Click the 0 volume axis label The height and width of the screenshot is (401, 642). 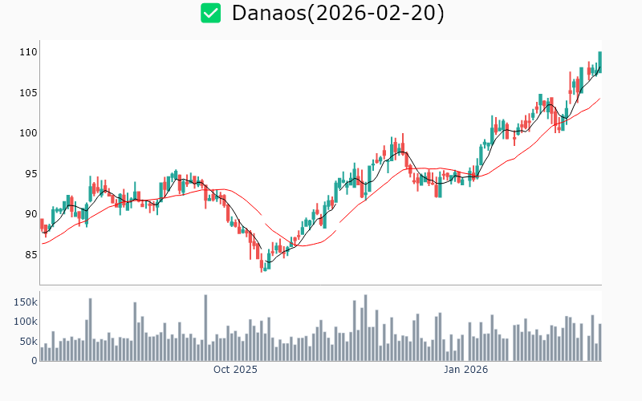35,361
